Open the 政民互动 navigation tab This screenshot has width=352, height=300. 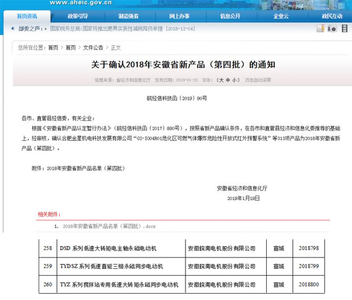click(331, 16)
